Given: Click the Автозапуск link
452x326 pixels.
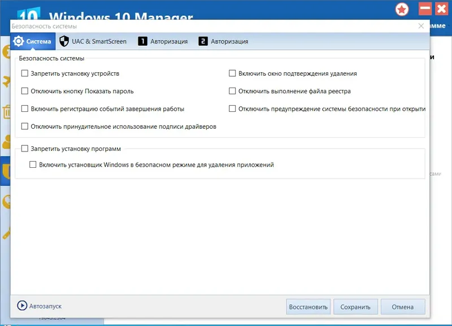Looking at the screenshot, I should [x=45, y=306].
